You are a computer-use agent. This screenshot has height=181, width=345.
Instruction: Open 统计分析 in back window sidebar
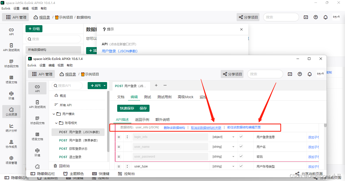[11, 128]
